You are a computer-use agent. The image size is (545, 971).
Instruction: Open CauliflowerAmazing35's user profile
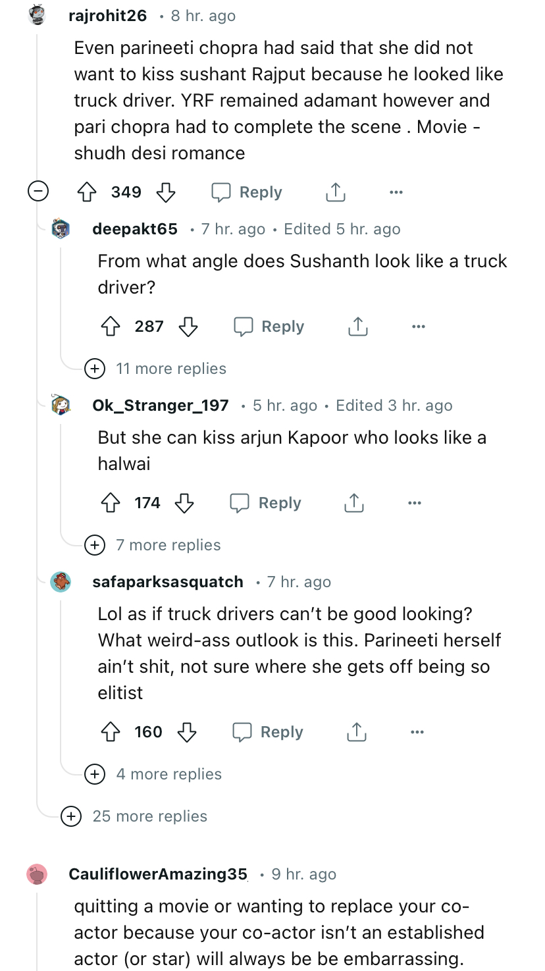pyautogui.click(x=157, y=874)
